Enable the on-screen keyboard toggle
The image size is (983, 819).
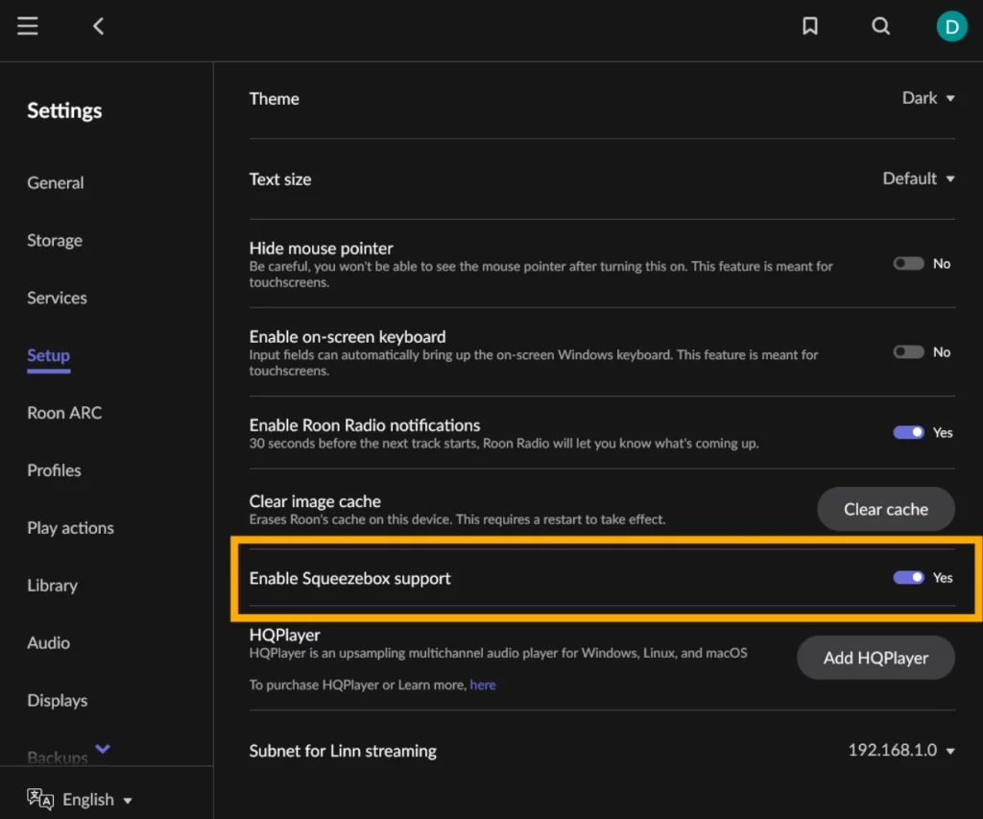(x=908, y=351)
